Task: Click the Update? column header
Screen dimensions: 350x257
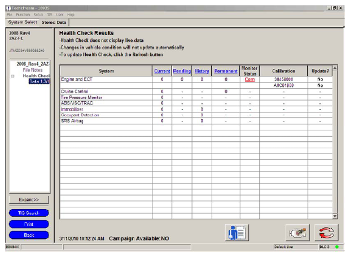Action: click(320, 71)
